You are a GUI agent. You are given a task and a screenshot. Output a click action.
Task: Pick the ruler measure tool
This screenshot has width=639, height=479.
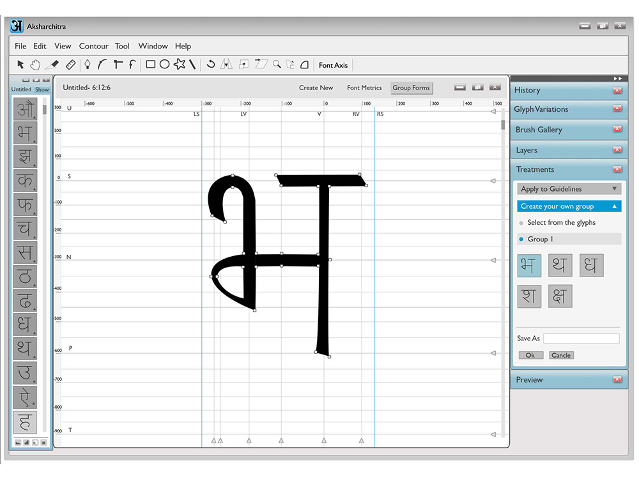(x=70, y=65)
